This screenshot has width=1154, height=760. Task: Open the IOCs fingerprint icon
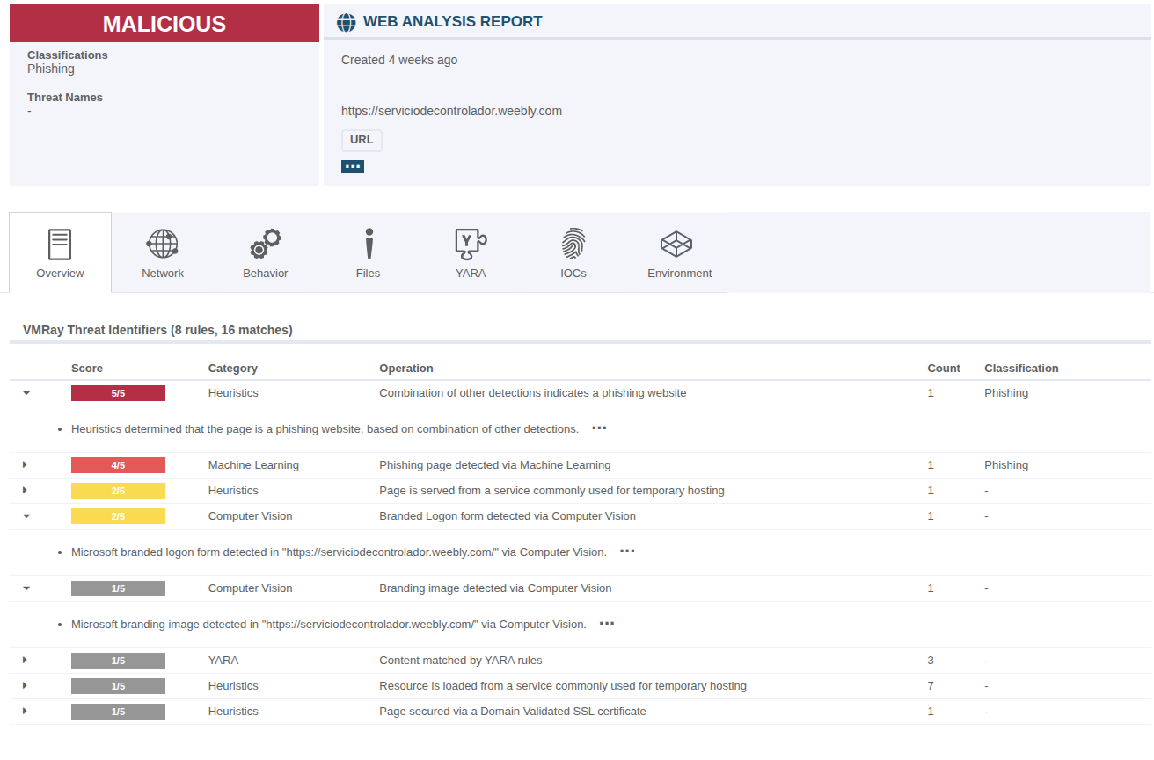[573, 244]
